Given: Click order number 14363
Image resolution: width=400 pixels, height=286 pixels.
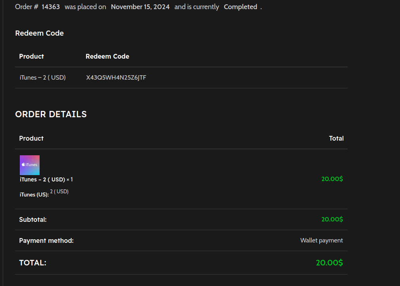Looking at the screenshot, I should point(51,7).
